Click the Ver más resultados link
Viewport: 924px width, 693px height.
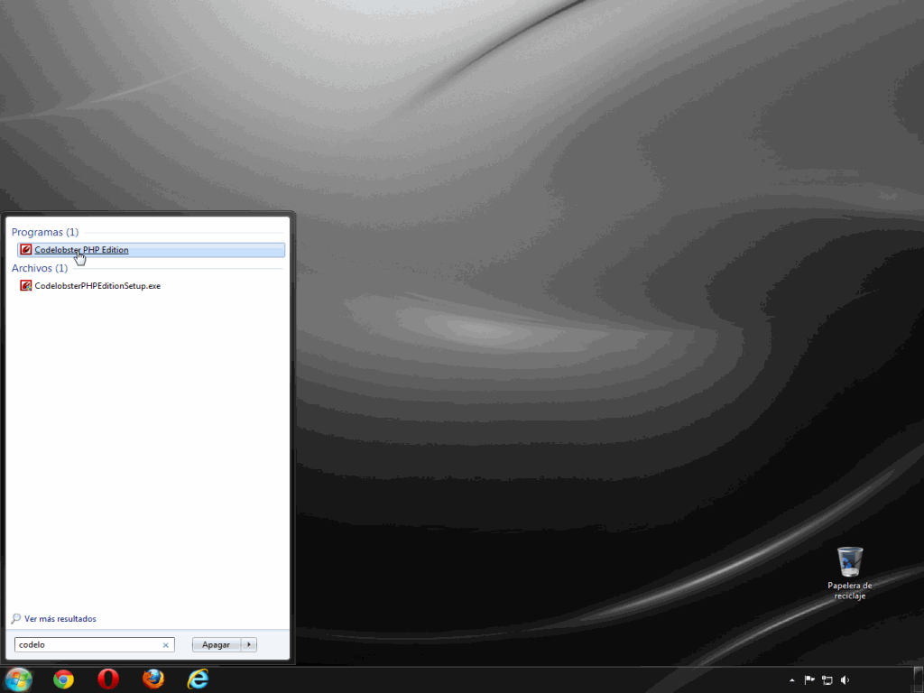[60, 619]
